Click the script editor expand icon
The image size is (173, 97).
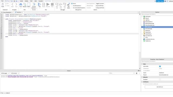(139, 12)
